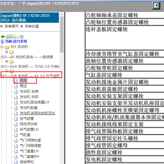Image resolution: width=164 pixels, height=164 pixels.
Task: Click folder icon above 303—00 发动机系统
Action: pyautogui.click(x=11, y=52)
